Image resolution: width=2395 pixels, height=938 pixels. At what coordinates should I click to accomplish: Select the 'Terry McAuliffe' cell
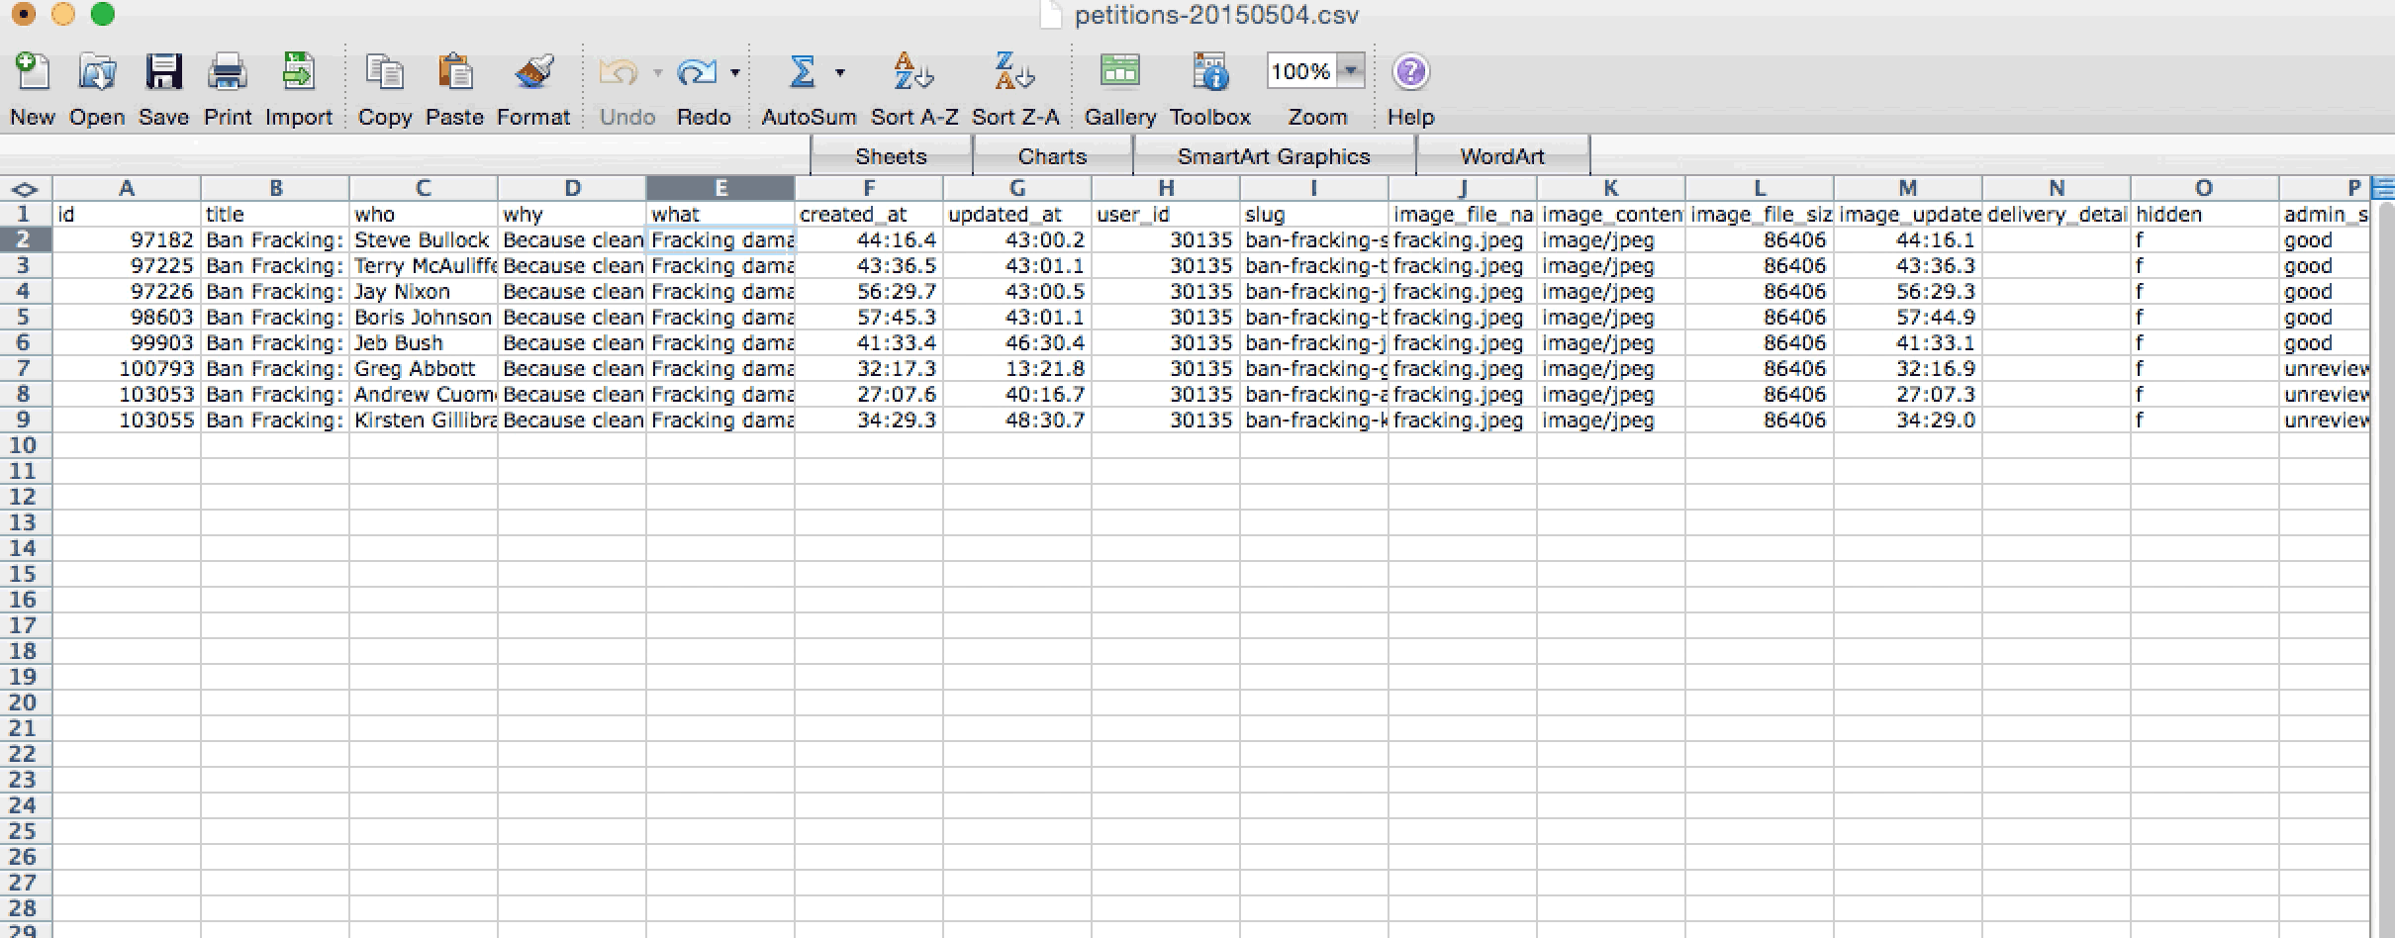pyautogui.click(x=424, y=266)
